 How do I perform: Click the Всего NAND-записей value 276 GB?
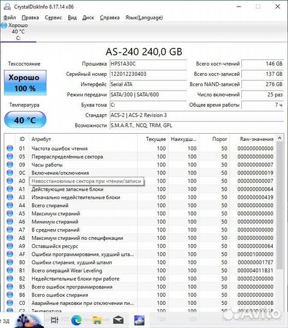point(263,84)
